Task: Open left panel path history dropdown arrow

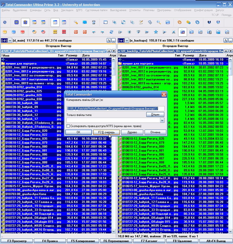Action: click(x=114, y=51)
